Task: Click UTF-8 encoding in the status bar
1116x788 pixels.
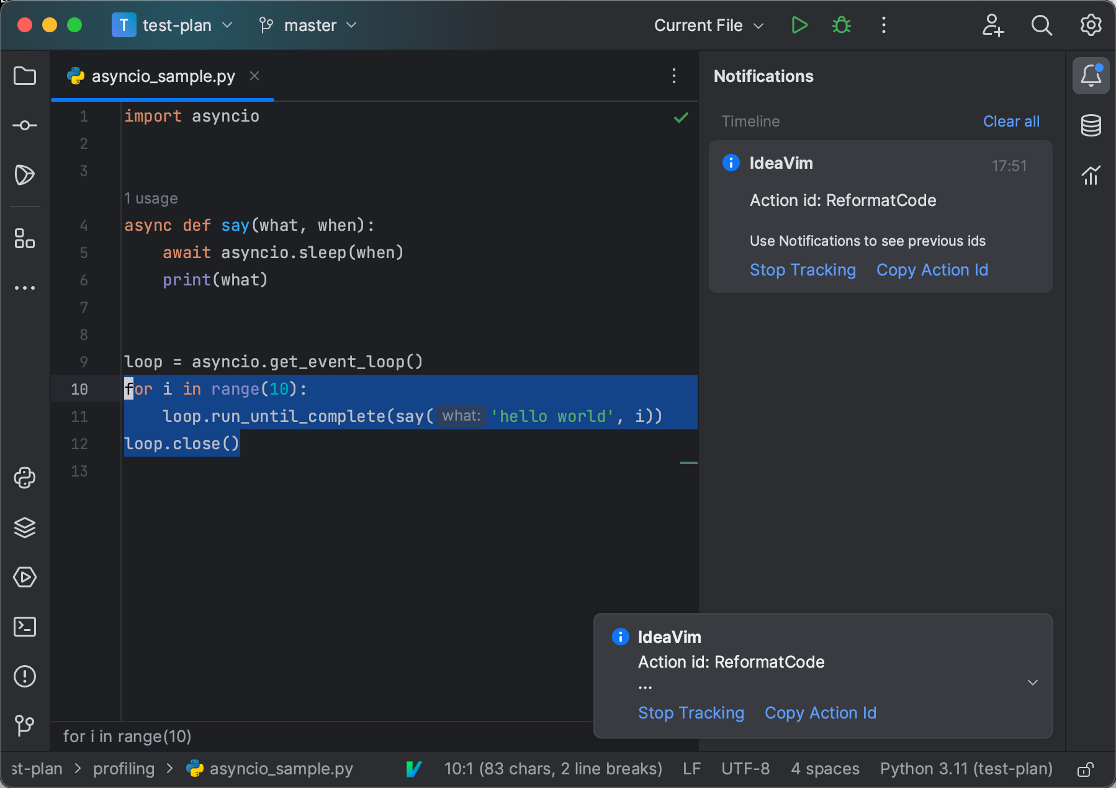Action: click(745, 769)
